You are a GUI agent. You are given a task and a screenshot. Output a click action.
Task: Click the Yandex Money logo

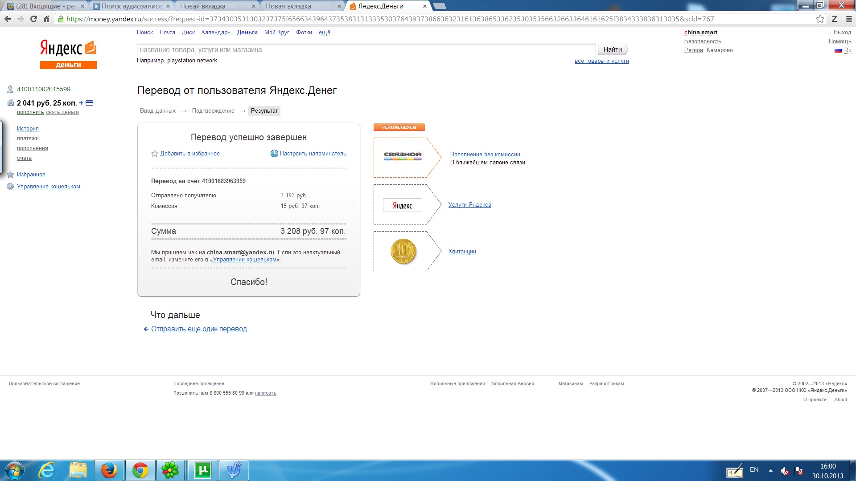pos(68,54)
